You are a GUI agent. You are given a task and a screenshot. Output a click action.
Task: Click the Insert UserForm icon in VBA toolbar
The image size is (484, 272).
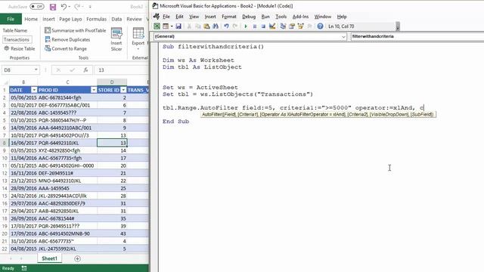(166, 26)
